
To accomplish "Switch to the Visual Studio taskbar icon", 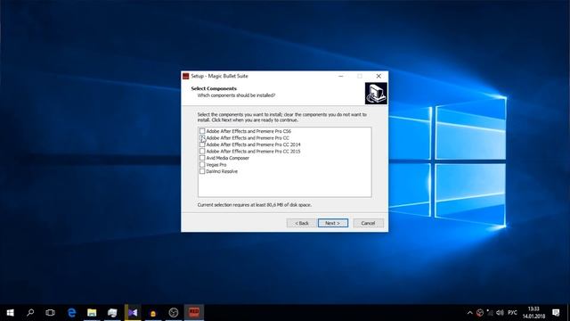I will (133, 313).
